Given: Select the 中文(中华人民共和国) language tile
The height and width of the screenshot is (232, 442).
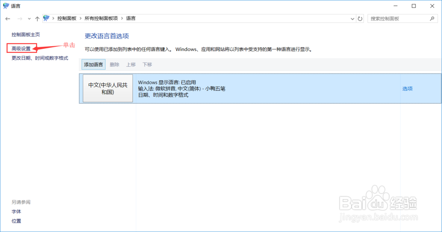Looking at the screenshot, I should pyautogui.click(x=108, y=88).
